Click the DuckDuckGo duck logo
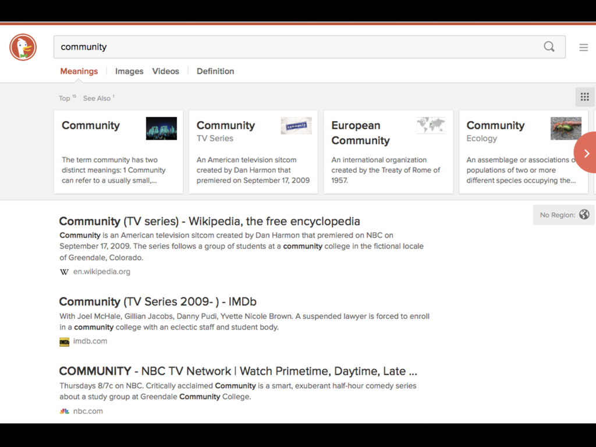 click(x=23, y=47)
